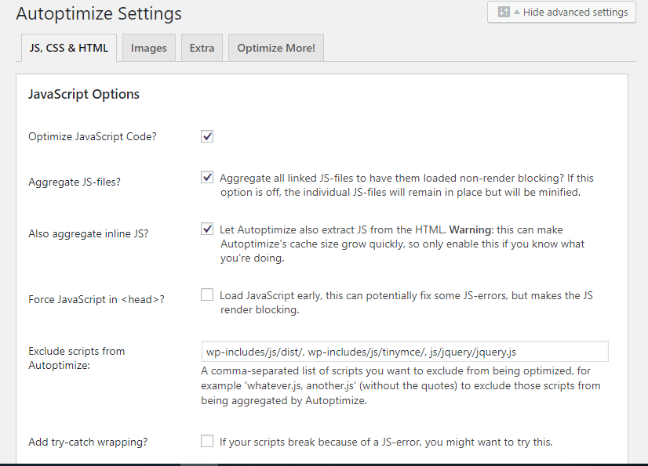Click the JavaScript Options section heading
The height and width of the screenshot is (466, 648).
[84, 94]
